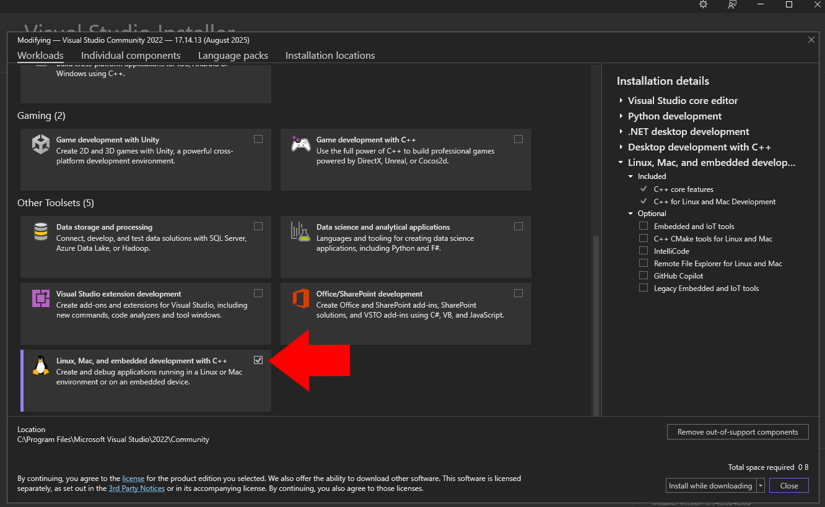This screenshot has width=825, height=507.
Task: Enable Remote File Explorer for Linux and Mac
Action: click(x=644, y=263)
